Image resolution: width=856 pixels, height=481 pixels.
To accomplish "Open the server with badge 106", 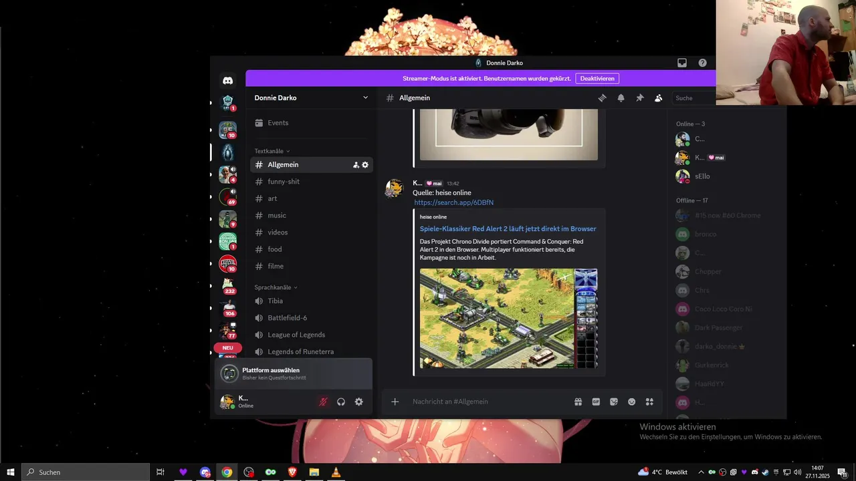I will tap(227, 308).
